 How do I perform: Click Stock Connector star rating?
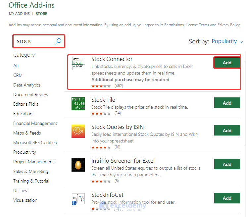pyautogui.click(x=101, y=86)
